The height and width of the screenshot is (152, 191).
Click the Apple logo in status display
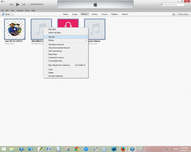95,5
